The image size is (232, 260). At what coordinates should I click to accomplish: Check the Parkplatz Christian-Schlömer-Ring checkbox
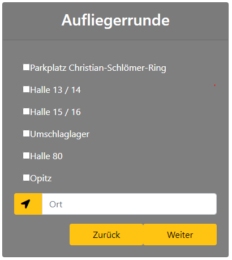point(26,67)
